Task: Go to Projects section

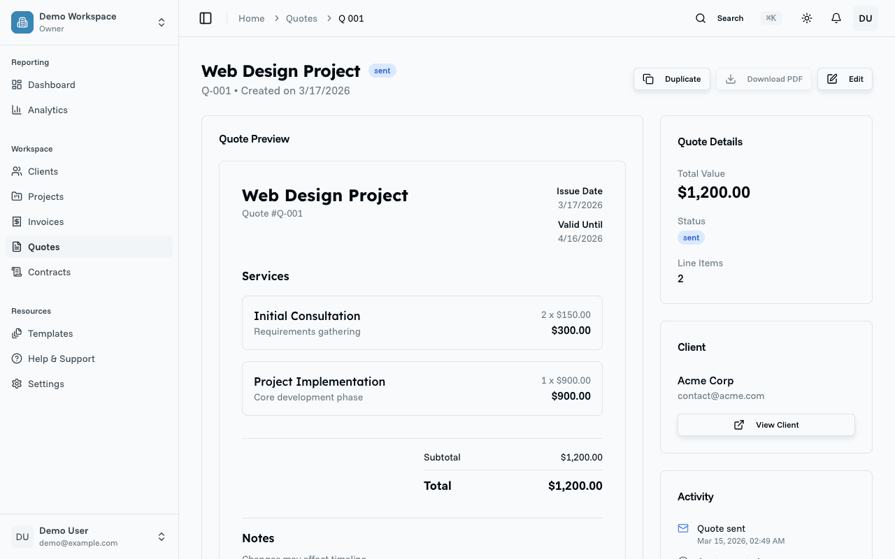Action: click(89, 196)
